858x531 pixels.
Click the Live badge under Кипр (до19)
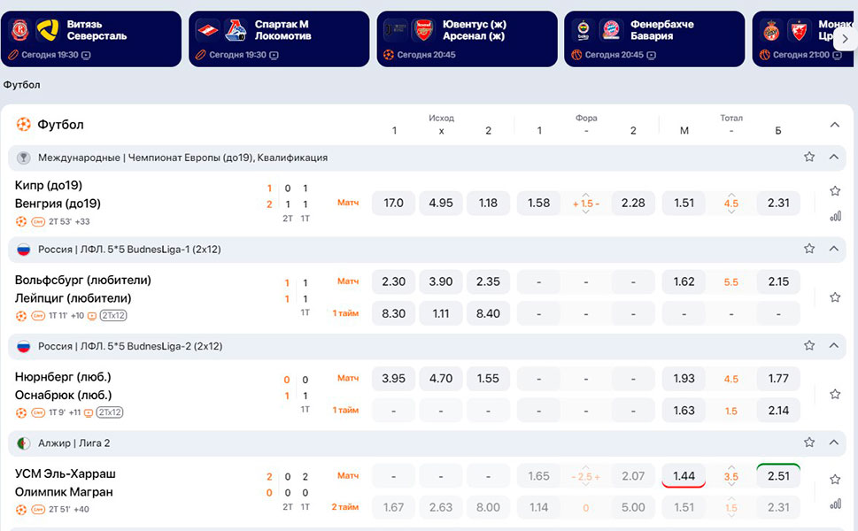coord(38,221)
